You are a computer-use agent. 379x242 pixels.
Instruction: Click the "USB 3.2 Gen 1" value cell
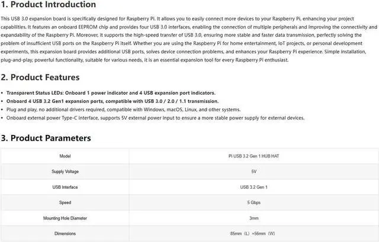pos(253,187)
